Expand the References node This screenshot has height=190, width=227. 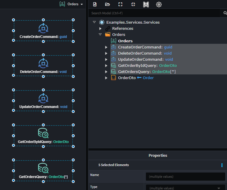click(100, 29)
